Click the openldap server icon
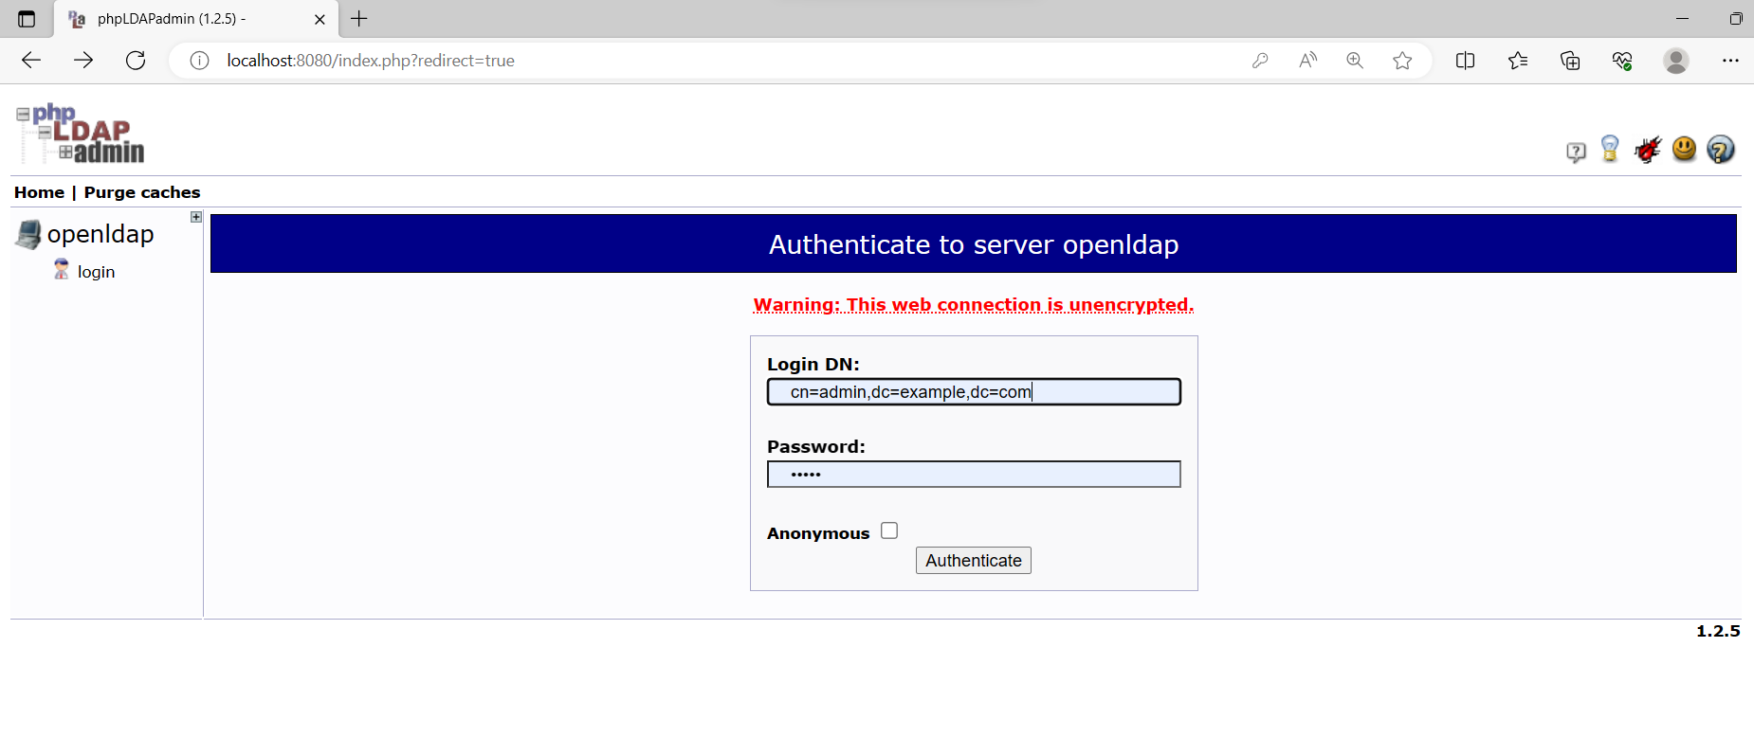Screen dimensions: 1754x755 coord(28,234)
